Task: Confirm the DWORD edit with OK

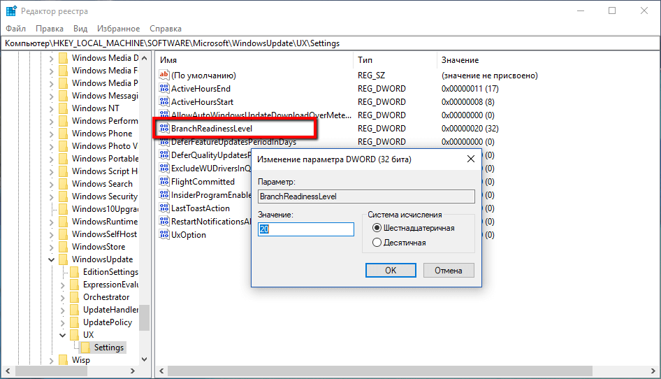Action: [391, 270]
